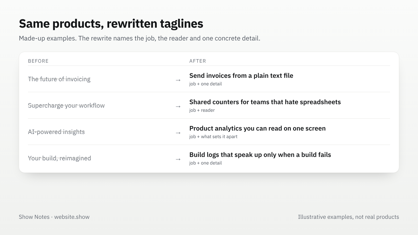Click 'Product analytics you can read on one screen'
418x235 pixels.
[257, 128]
